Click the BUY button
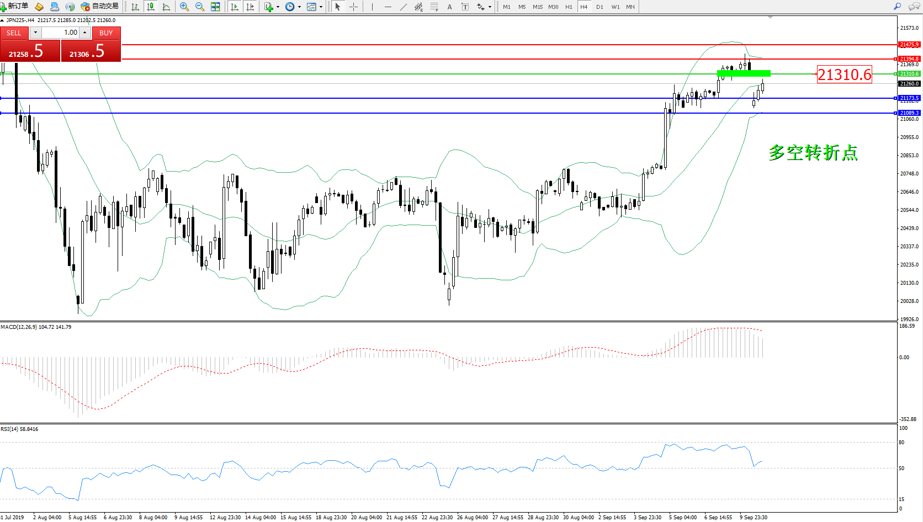Image resolution: width=923 pixels, height=522 pixels. (x=106, y=33)
